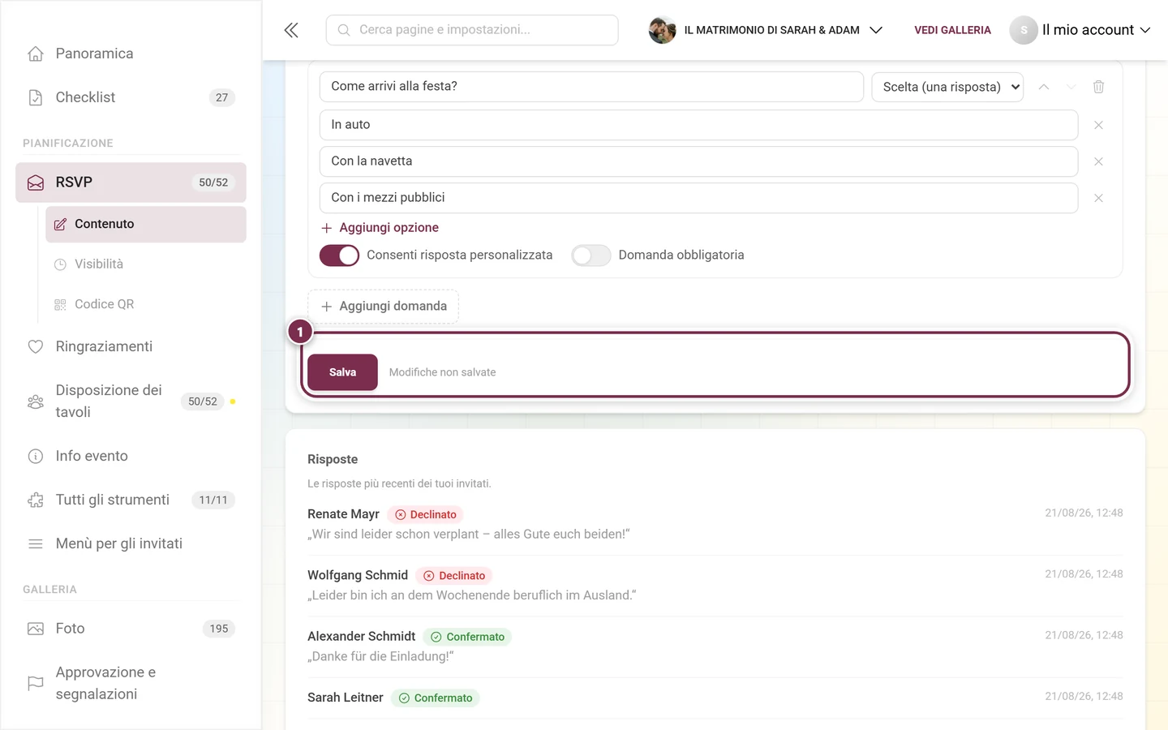
Task: Click the Salva button
Action: (x=342, y=372)
